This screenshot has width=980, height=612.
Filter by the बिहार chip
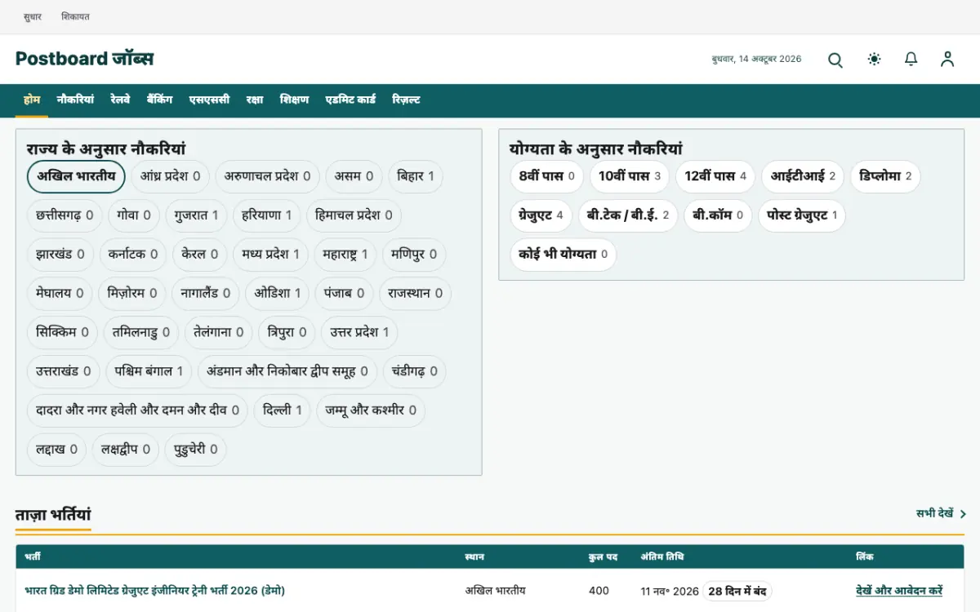click(416, 176)
